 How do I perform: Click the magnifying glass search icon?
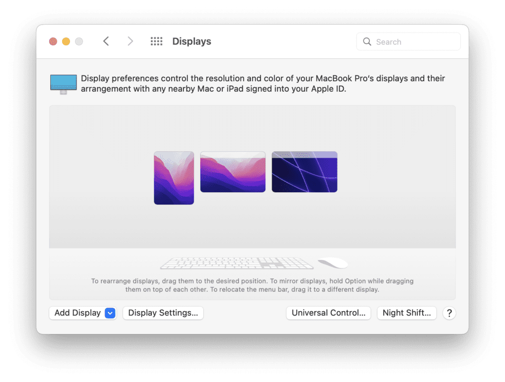click(x=367, y=42)
